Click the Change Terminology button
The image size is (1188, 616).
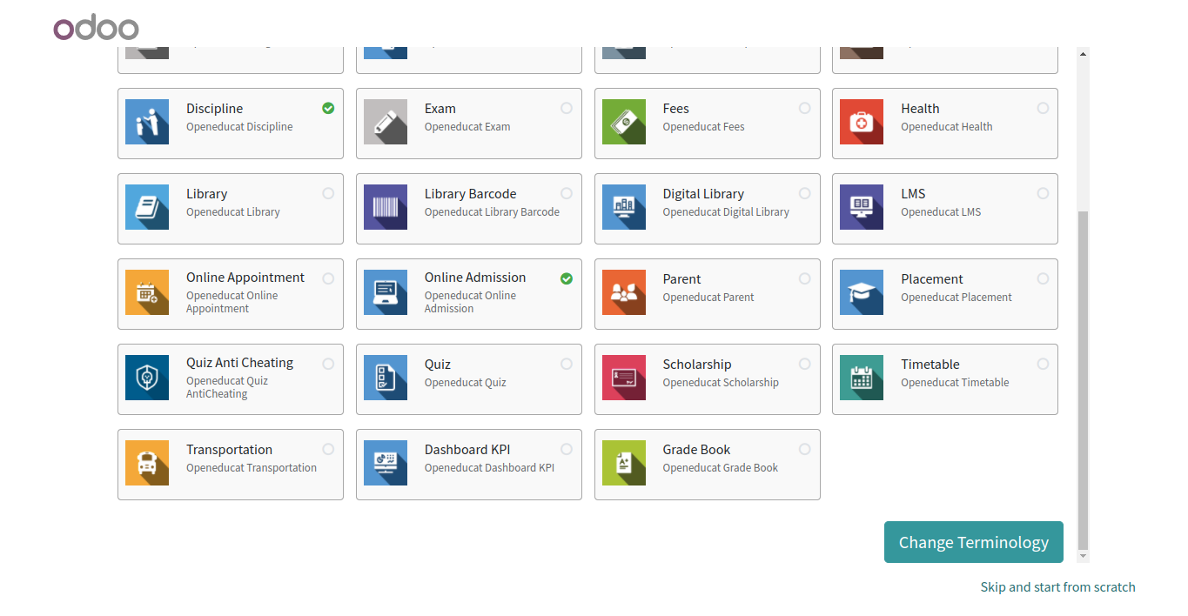(x=974, y=542)
